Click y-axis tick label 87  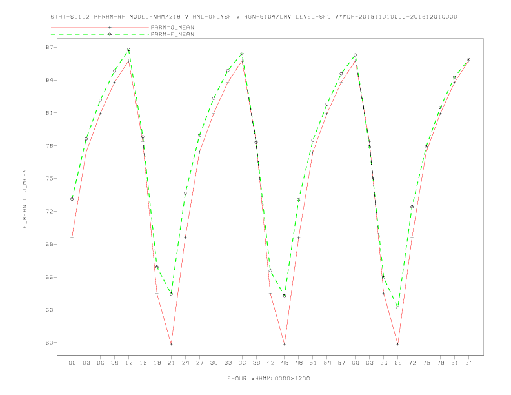50,47
